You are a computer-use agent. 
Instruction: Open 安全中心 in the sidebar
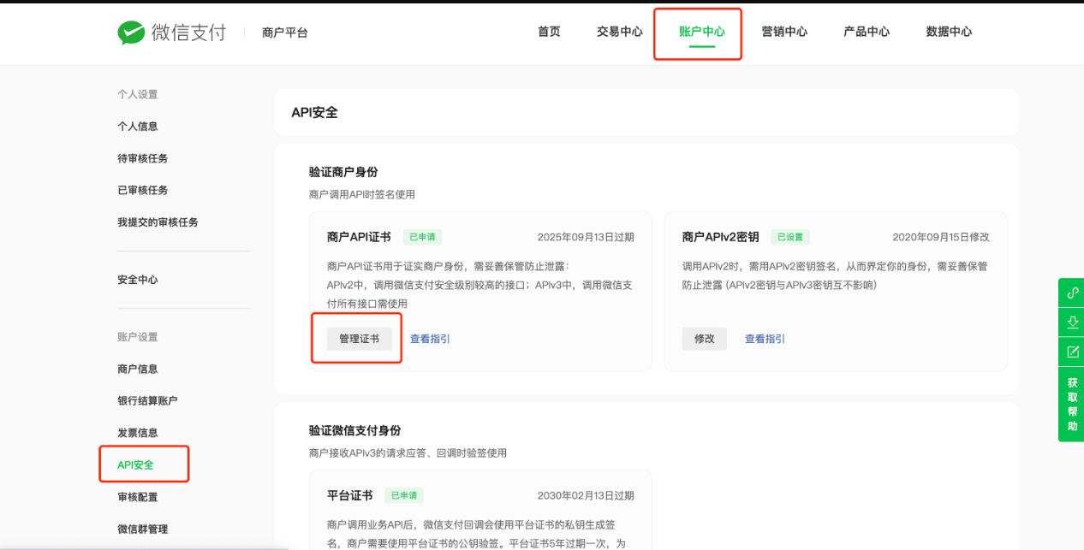tap(138, 280)
